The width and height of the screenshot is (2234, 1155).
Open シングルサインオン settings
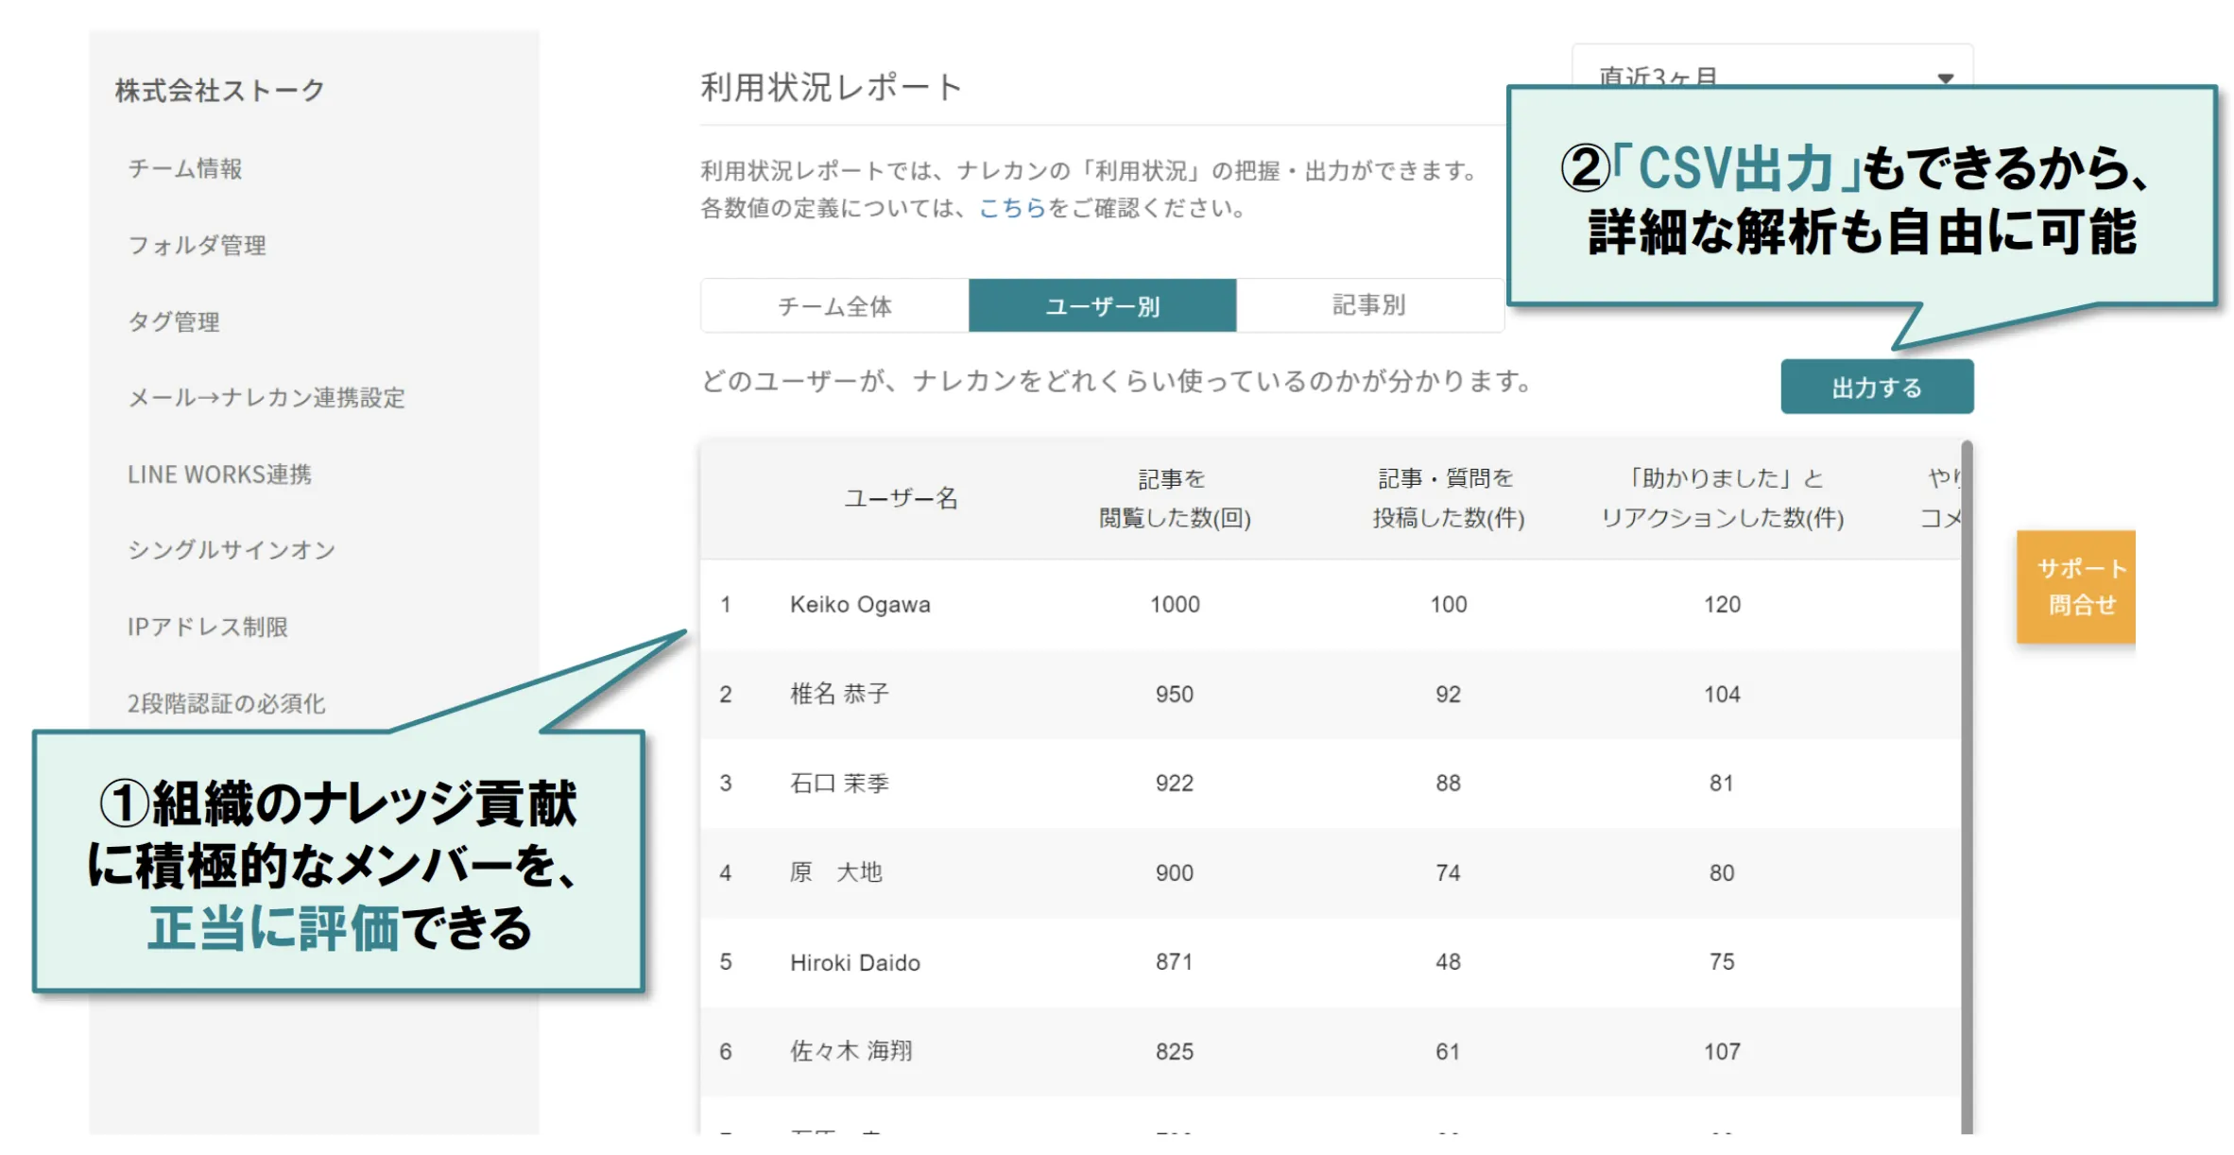232,550
